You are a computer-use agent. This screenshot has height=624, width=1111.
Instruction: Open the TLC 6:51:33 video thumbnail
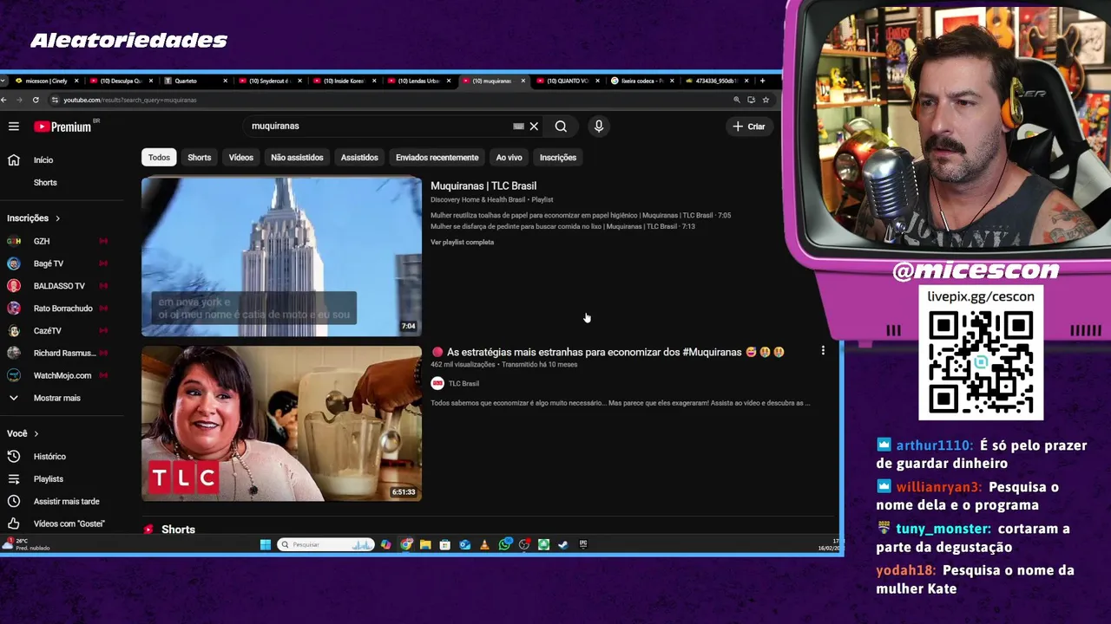click(281, 424)
